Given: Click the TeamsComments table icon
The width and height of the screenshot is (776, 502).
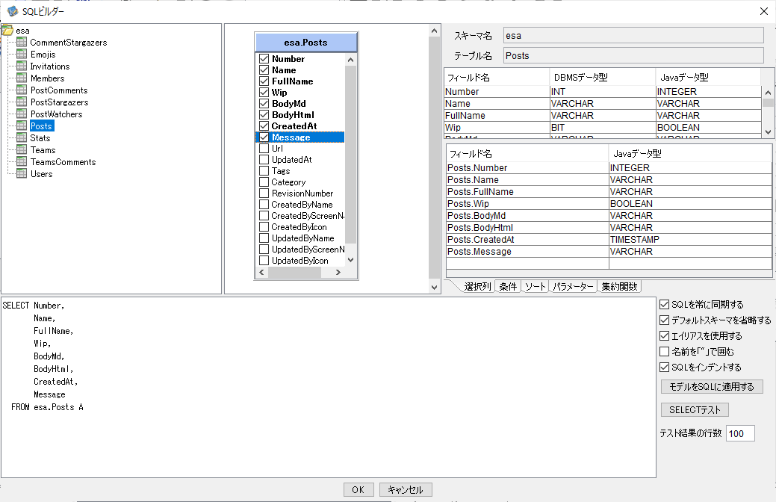Looking at the screenshot, I should tap(22, 161).
